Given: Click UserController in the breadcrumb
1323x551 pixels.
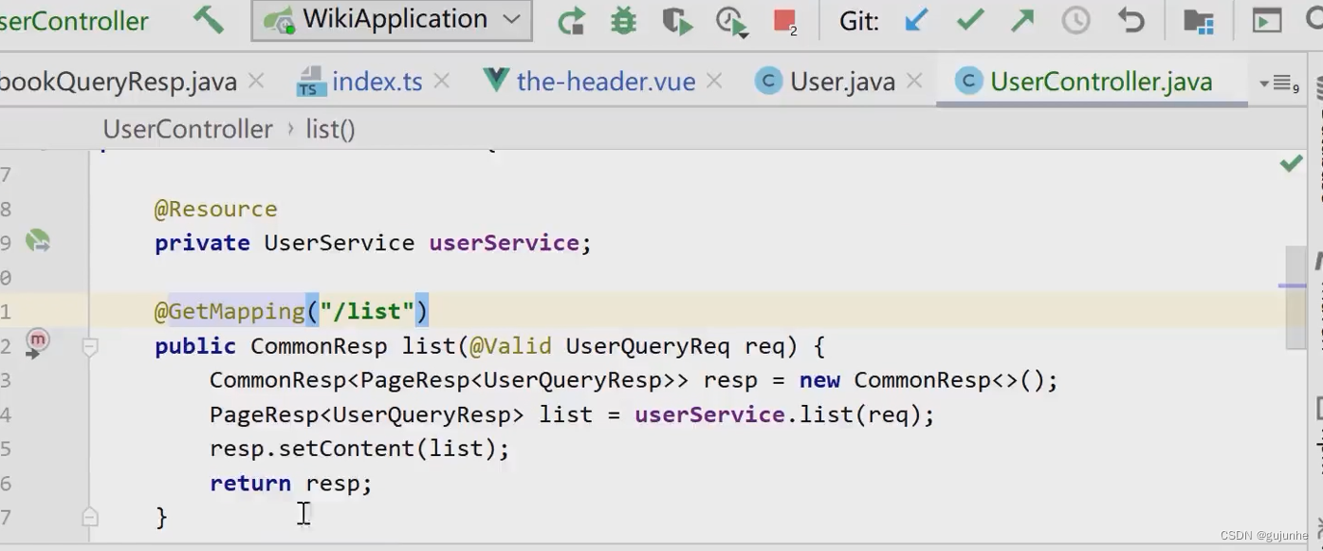Looking at the screenshot, I should (x=188, y=129).
